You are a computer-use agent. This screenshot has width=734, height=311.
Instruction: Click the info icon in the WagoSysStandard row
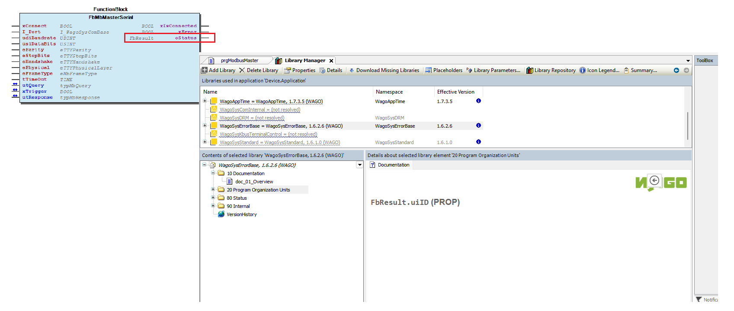[478, 142]
